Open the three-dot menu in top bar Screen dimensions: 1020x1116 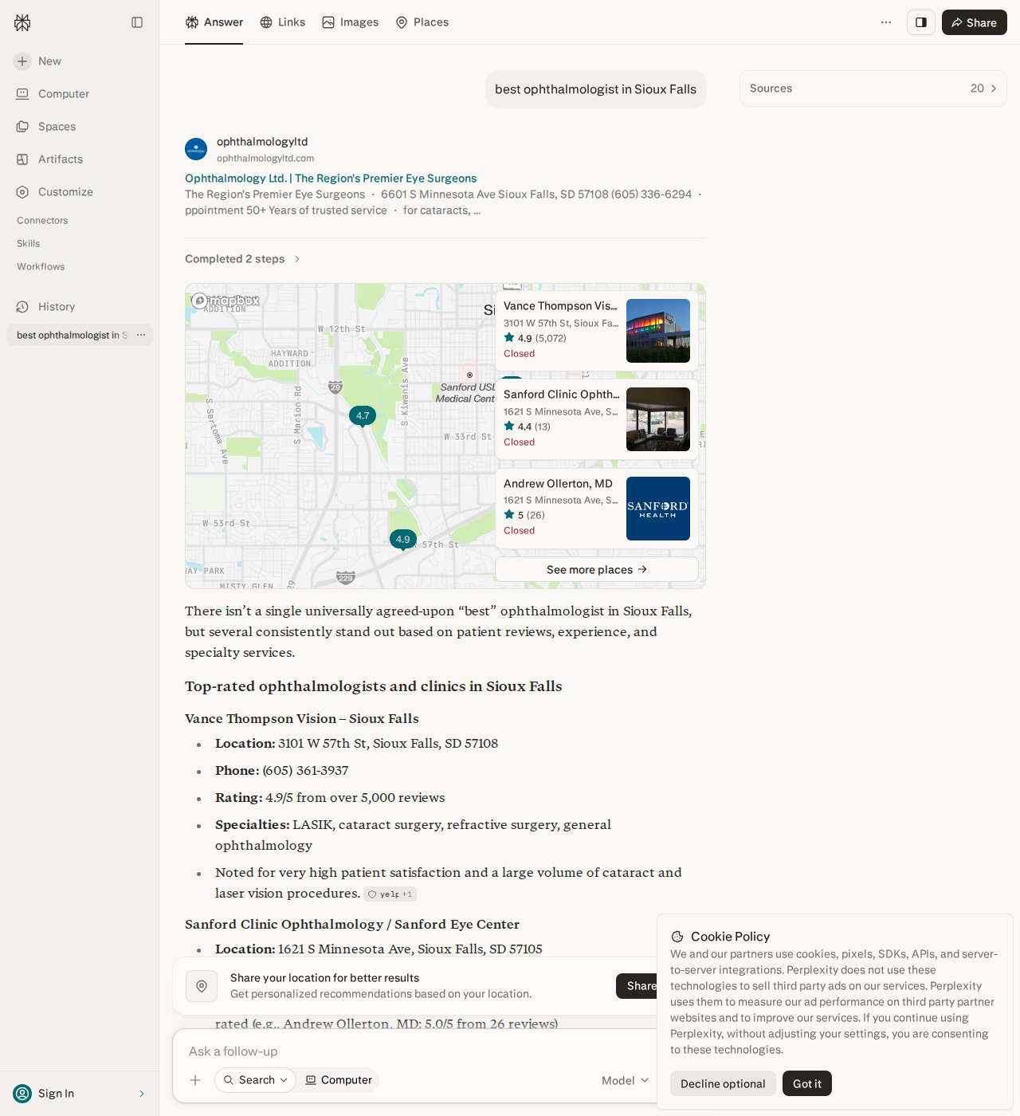click(886, 22)
